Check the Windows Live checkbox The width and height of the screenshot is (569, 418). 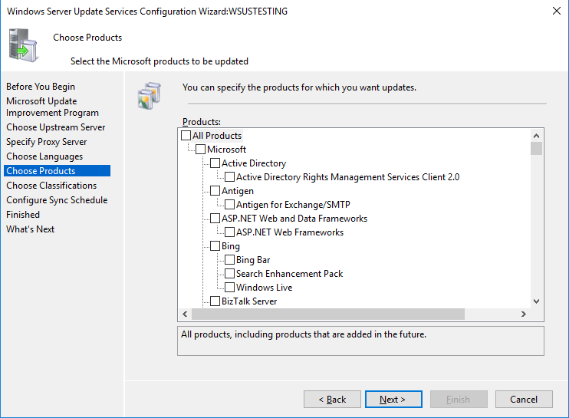pyautogui.click(x=229, y=287)
